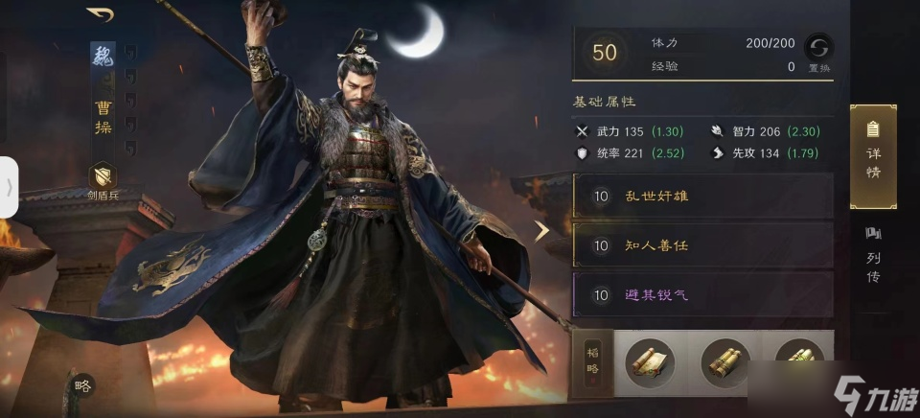Select the 韬略 strategy label tab
This screenshot has width=920, height=418.
(x=592, y=364)
